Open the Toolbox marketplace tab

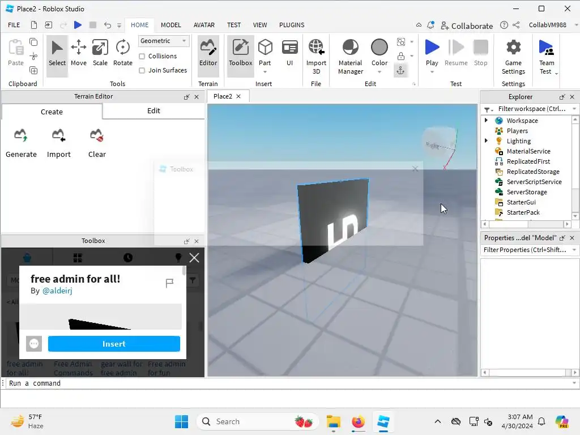click(x=27, y=257)
